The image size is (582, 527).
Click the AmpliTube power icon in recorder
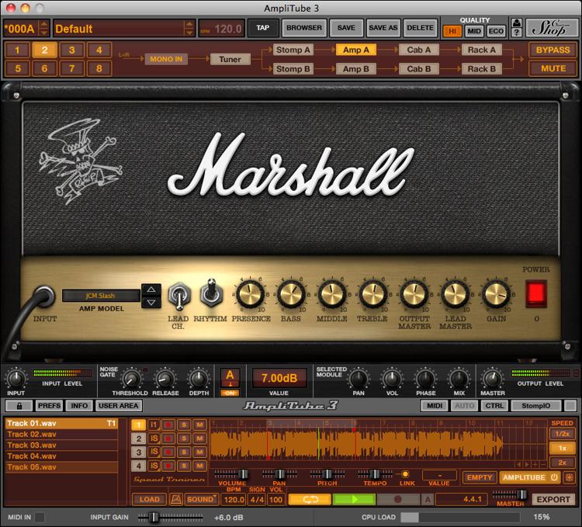coord(554,477)
